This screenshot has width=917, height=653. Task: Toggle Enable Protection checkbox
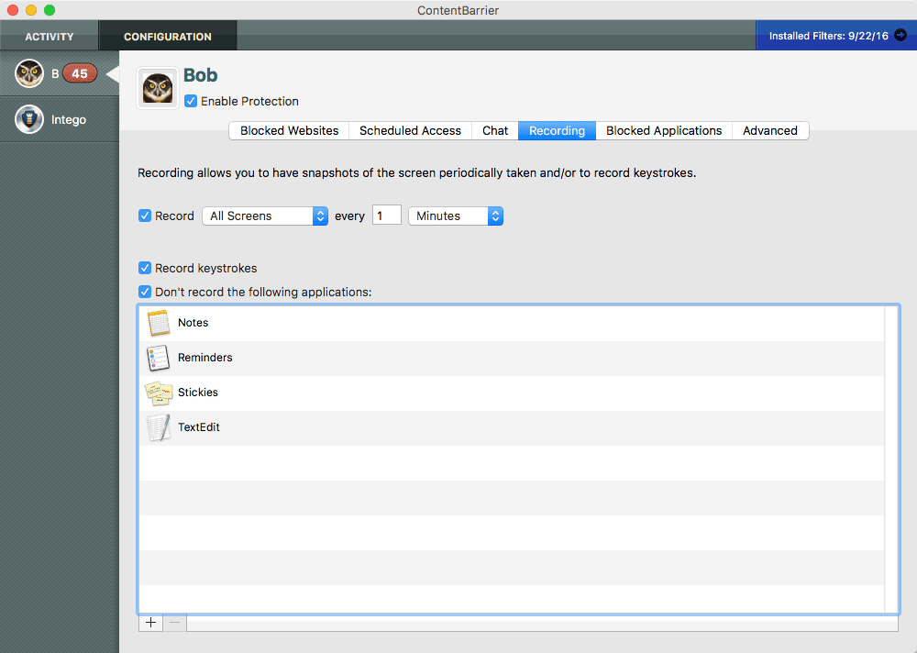[x=191, y=101]
